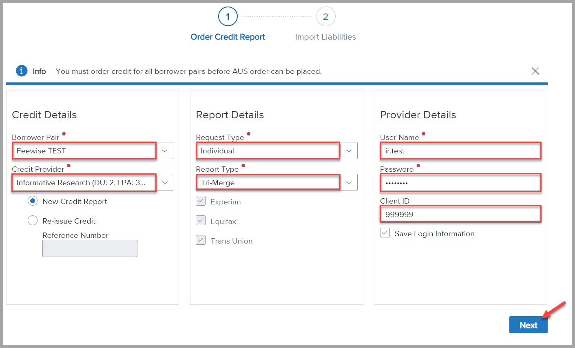This screenshot has height=348, width=575.
Task: Toggle the Equifax checkbox
Action: point(201,220)
